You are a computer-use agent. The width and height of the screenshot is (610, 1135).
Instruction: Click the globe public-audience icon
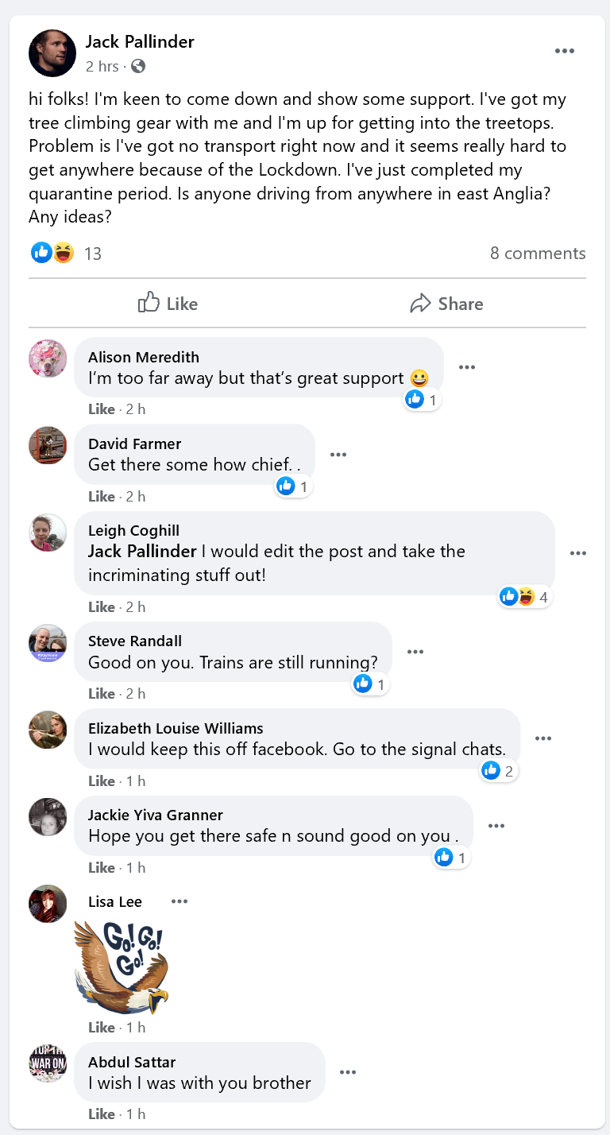(x=138, y=67)
